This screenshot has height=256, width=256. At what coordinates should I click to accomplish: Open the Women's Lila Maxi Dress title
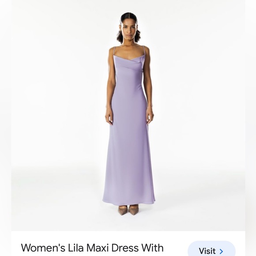(x=92, y=248)
